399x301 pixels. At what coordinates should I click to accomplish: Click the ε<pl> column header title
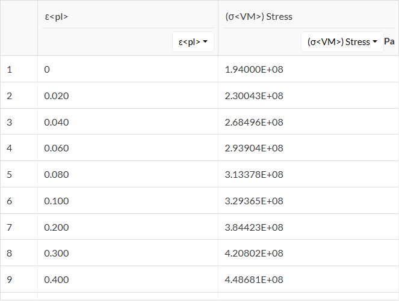click(56, 16)
